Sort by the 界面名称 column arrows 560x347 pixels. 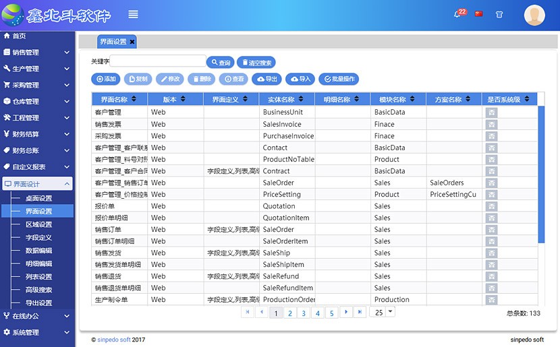[x=134, y=99]
